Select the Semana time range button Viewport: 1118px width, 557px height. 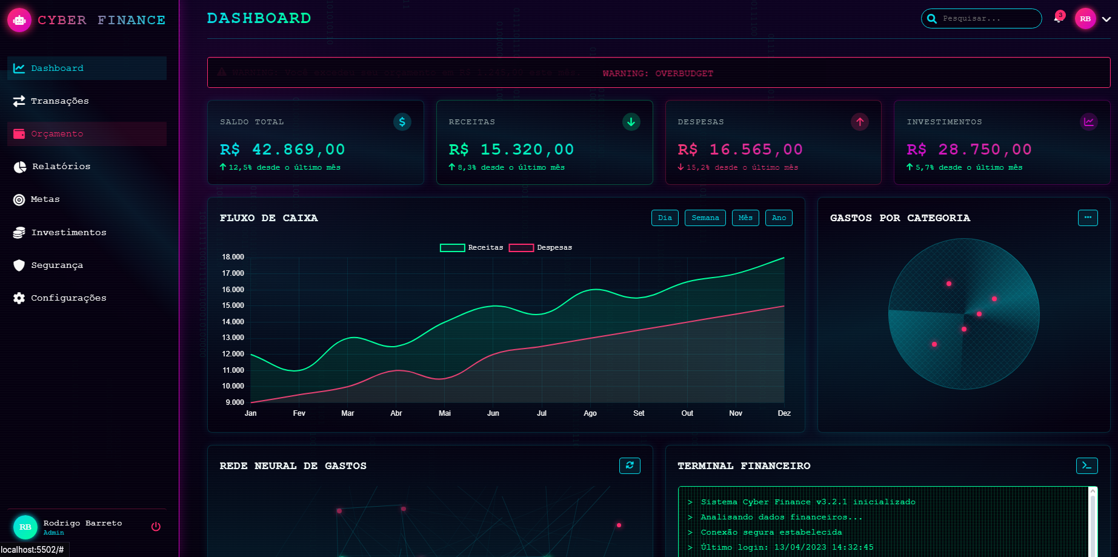705,218
